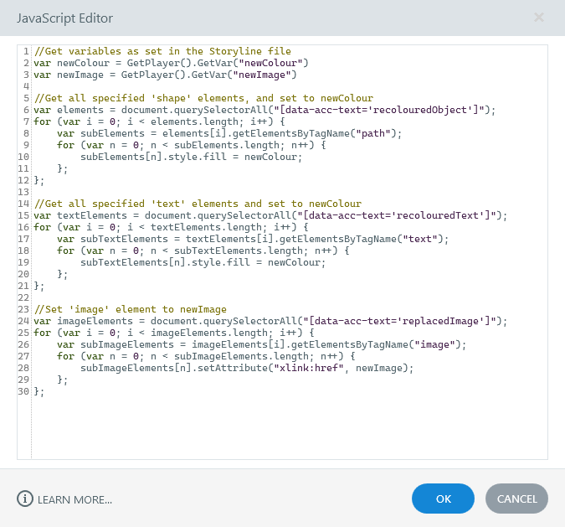Image resolution: width=565 pixels, height=527 pixels.
Task: Click line number 30 in the gutter
Action: (23, 391)
